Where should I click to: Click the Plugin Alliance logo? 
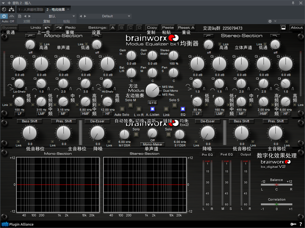click(18, 224)
